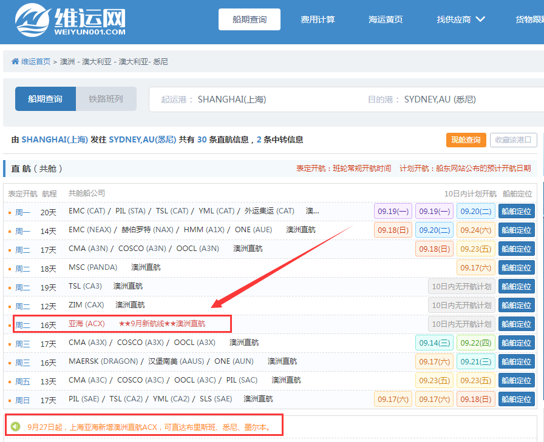Select the 船期查询 navigation item
The image size is (544, 442).
(249, 19)
